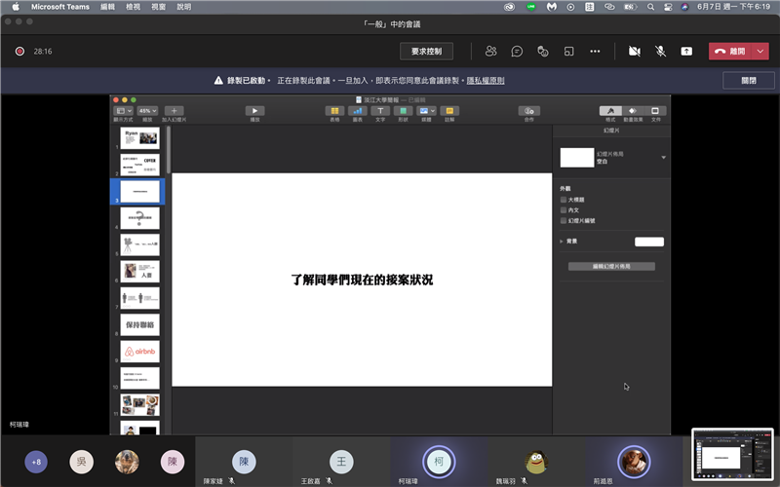This screenshot has width=780, height=487.
Task: Check the 大標題 checkbox
Action: 564,199
